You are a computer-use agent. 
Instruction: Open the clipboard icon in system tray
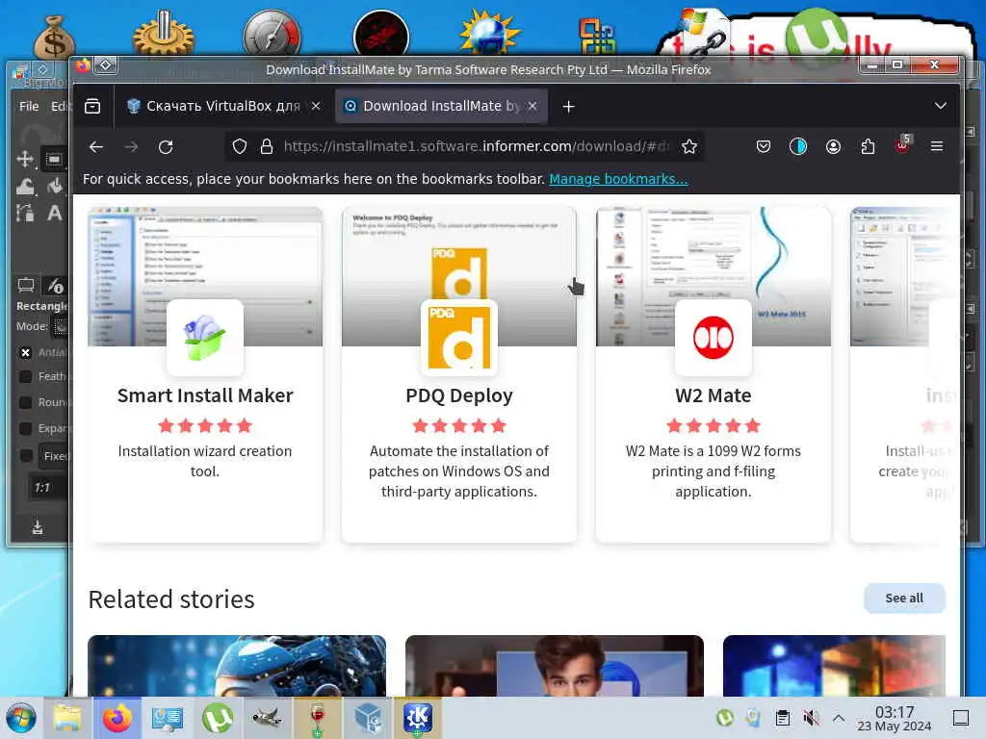pyautogui.click(x=782, y=718)
